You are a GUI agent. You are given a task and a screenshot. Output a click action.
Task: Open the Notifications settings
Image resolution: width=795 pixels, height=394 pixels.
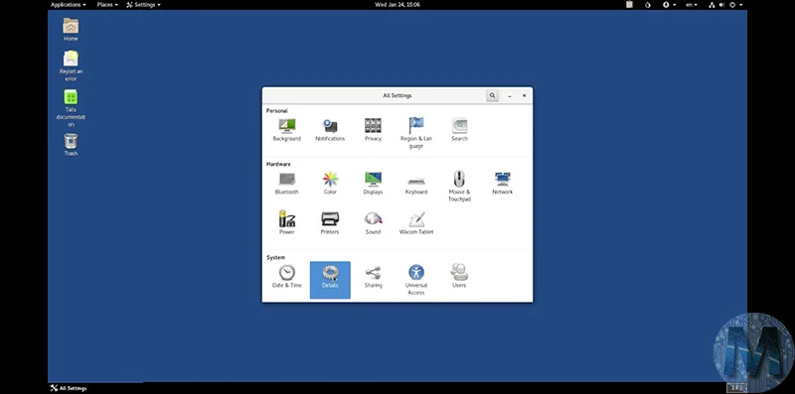pyautogui.click(x=330, y=130)
